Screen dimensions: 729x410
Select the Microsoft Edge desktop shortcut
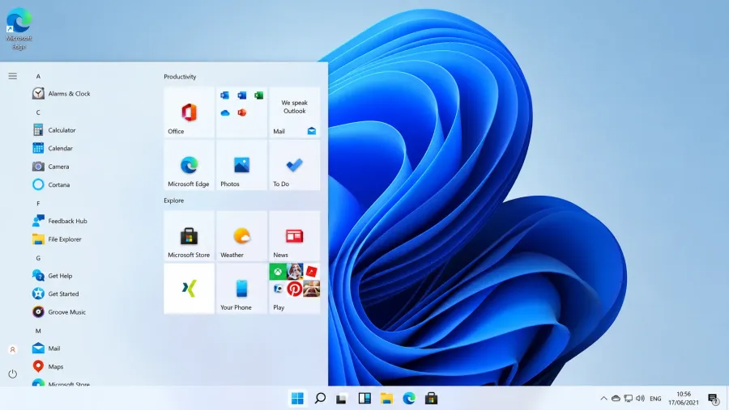(x=19, y=29)
